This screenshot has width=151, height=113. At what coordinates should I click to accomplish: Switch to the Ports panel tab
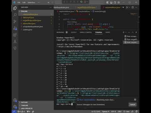point(108,32)
